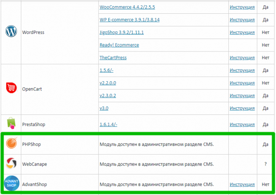
Task: Click the WebCanape module availability text
Action: tap(157, 164)
